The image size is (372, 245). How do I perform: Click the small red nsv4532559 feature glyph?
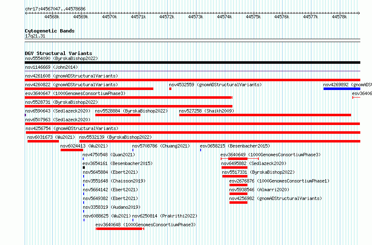click(x=171, y=89)
